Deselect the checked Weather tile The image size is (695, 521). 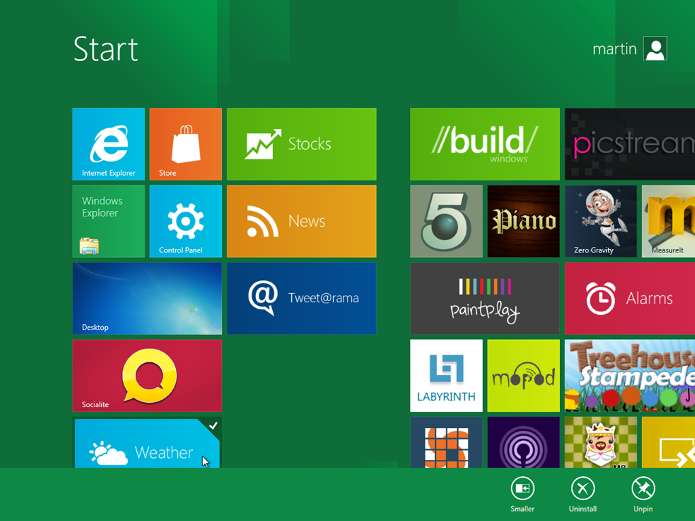[147, 443]
